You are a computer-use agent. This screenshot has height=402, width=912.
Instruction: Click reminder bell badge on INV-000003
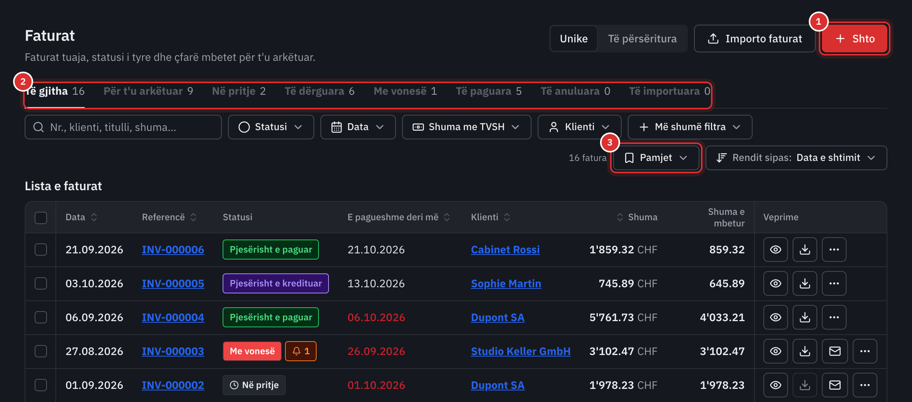[x=300, y=351]
